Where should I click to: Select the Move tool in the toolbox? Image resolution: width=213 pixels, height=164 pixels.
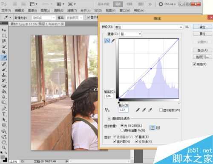4,30
